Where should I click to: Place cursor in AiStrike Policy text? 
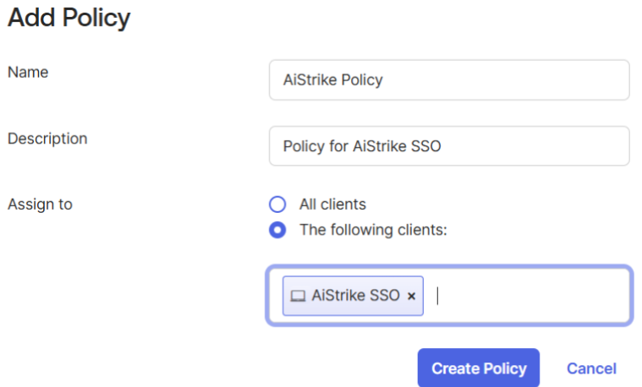tap(333, 79)
